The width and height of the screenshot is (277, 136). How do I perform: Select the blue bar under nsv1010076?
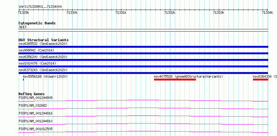(143, 66)
